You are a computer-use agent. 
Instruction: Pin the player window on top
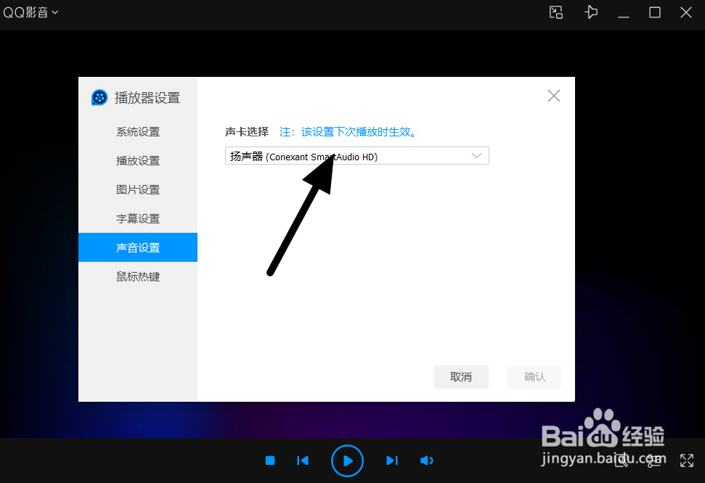point(591,12)
